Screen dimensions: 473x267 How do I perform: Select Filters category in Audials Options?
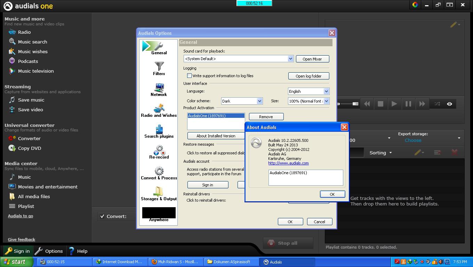tap(159, 69)
